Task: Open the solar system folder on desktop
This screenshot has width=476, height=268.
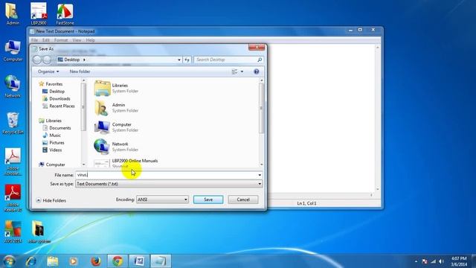Action: tap(39, 232)
